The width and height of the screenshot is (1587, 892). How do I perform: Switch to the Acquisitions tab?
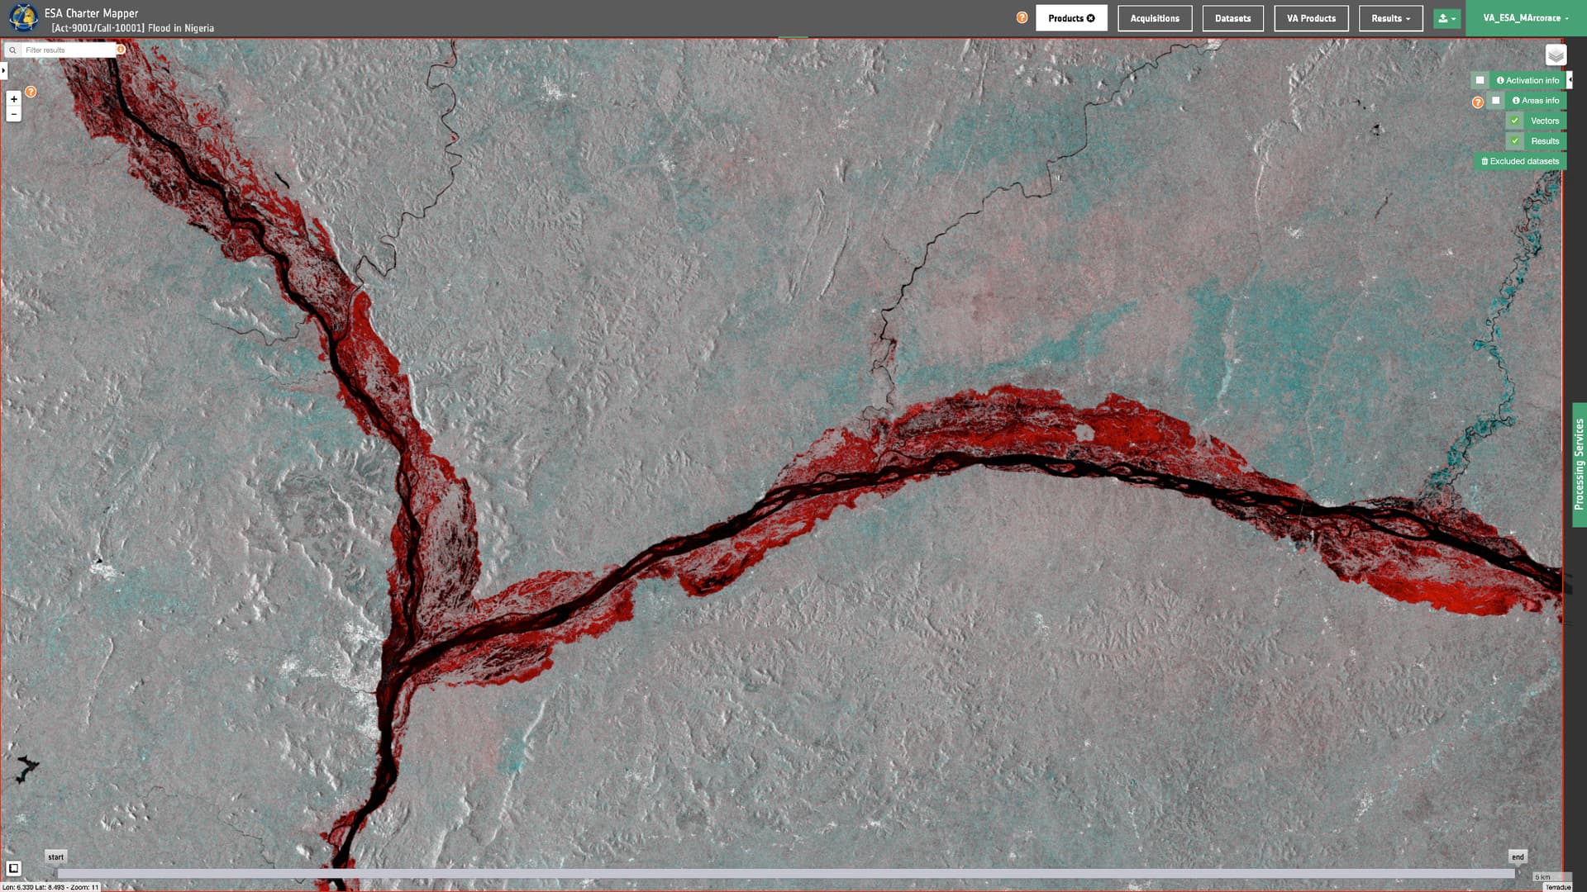click(x=1154, y=18)
